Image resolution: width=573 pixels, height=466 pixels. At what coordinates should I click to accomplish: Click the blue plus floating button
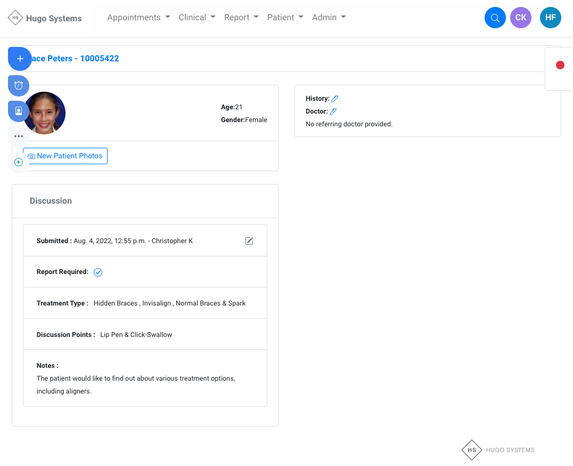20,59
